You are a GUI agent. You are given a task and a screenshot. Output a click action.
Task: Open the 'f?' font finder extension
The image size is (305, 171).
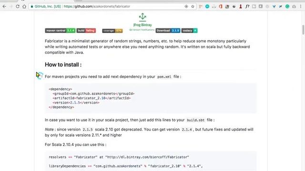(x=247, y=6)
